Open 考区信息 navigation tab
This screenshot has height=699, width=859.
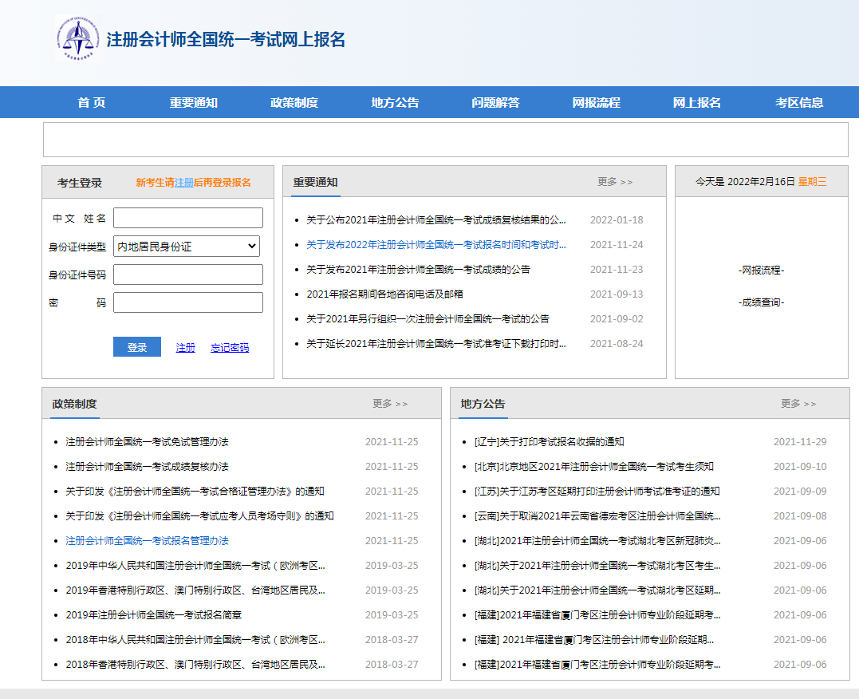(799, 102)
